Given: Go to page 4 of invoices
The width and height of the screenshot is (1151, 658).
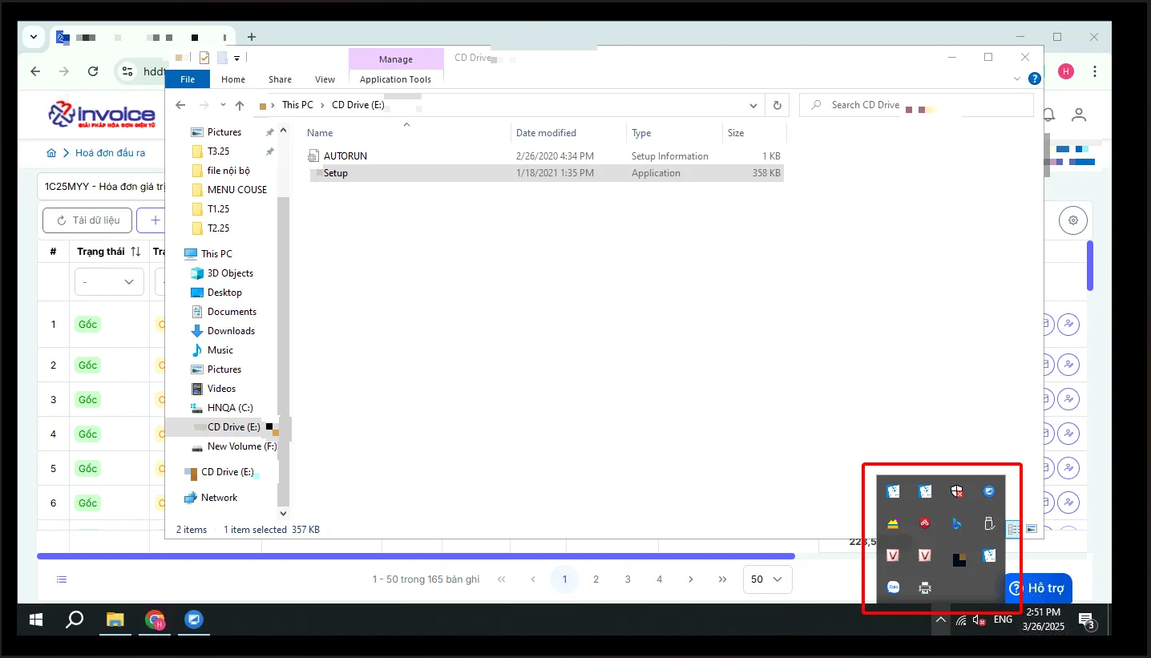Looking at the screenshot, I should (x=660, y=579).
